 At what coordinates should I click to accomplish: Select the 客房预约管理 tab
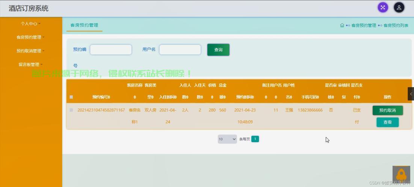coord(84,25)
